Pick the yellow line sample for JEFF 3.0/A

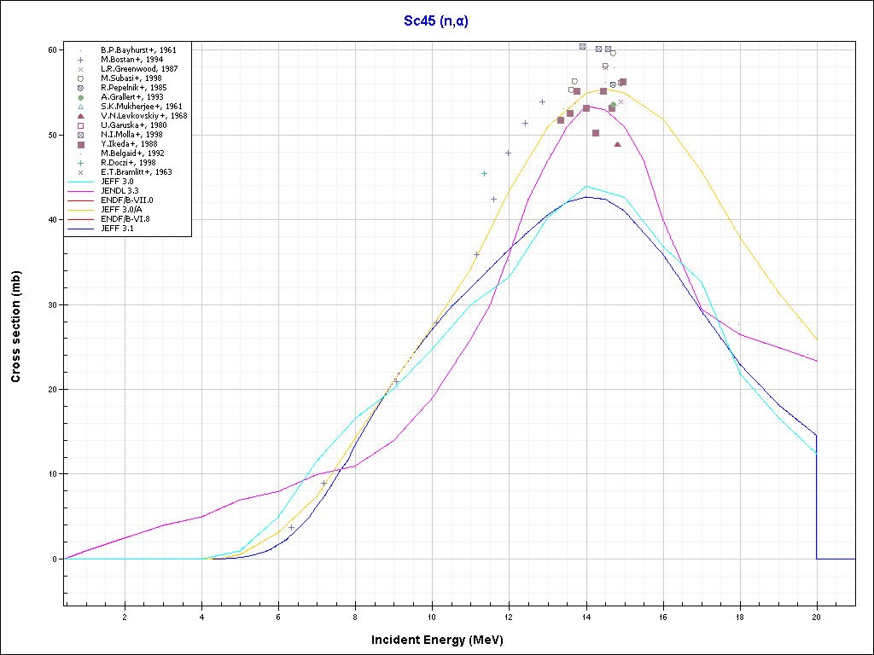pyautogui.click(x=80, y=210)
